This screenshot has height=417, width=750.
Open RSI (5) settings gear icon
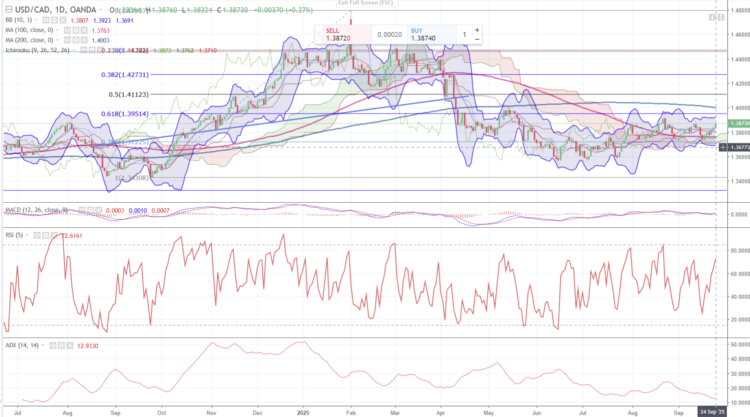tap(45, 235)
